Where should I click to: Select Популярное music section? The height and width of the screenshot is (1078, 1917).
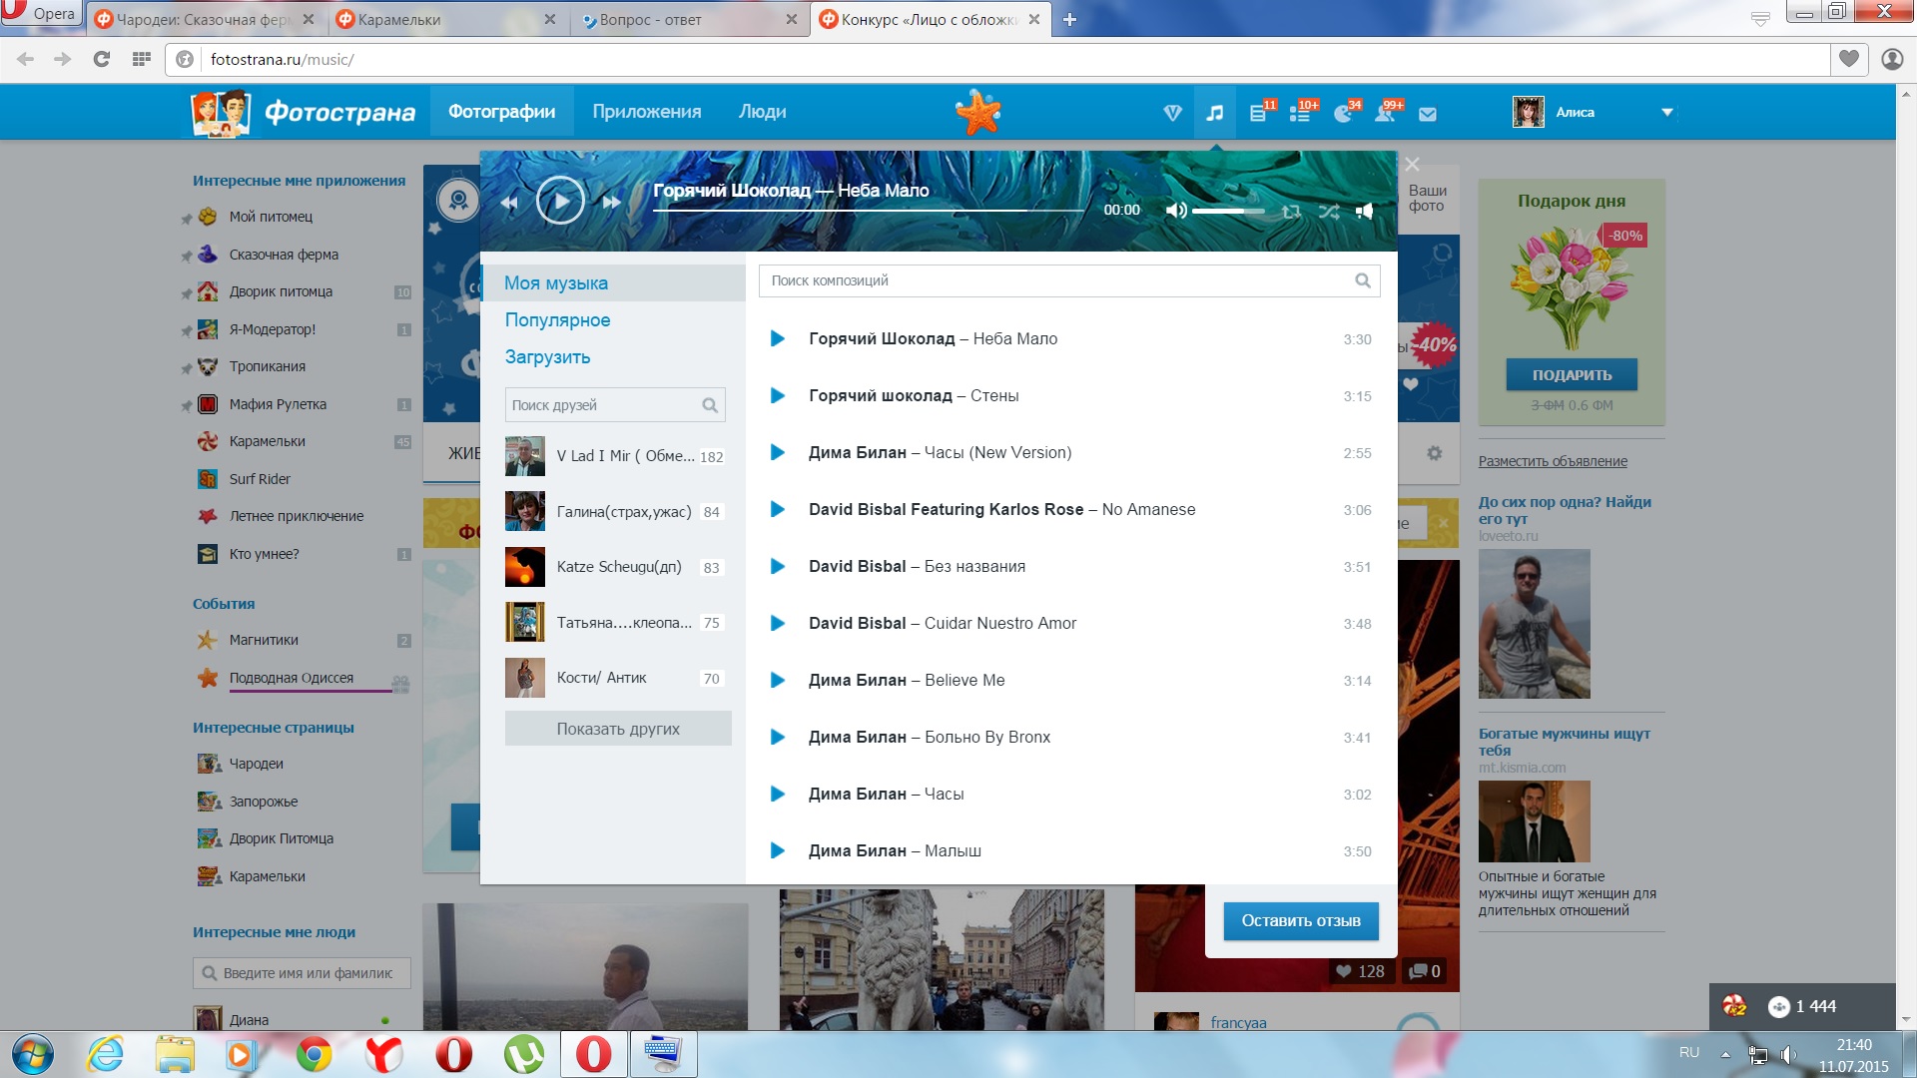coord(557,320)
